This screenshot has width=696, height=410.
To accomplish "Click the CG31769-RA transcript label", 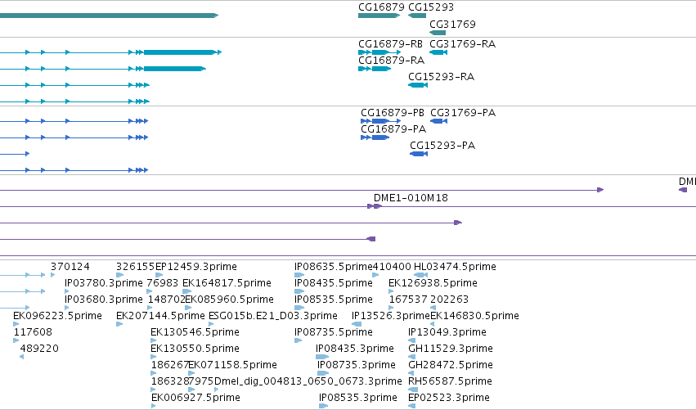I will [x=463, y=44].
